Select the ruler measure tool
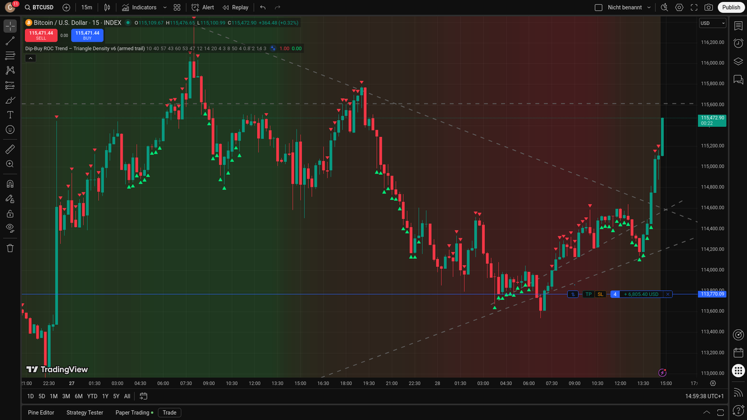747x420 pixels. 10,149
